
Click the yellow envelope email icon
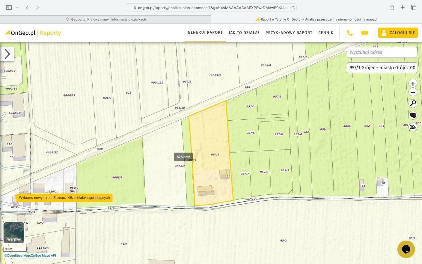pyautogui.click(x=364, y=33)
